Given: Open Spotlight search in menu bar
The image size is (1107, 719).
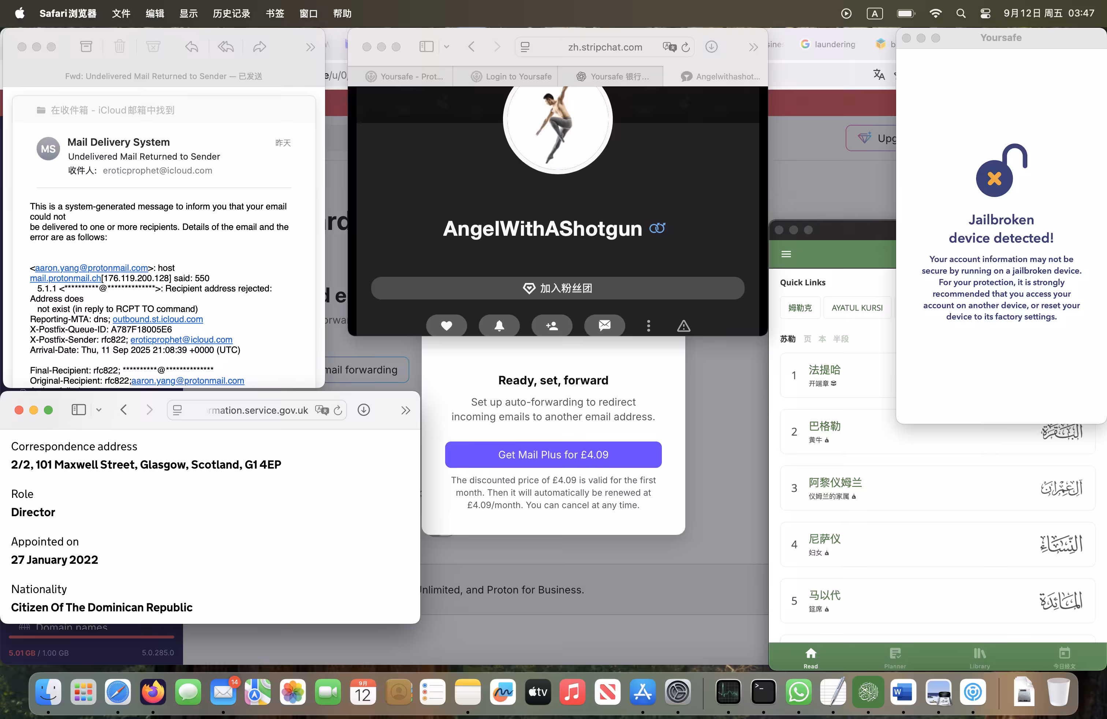Looking at the screenshot, I should coord(961,14).
